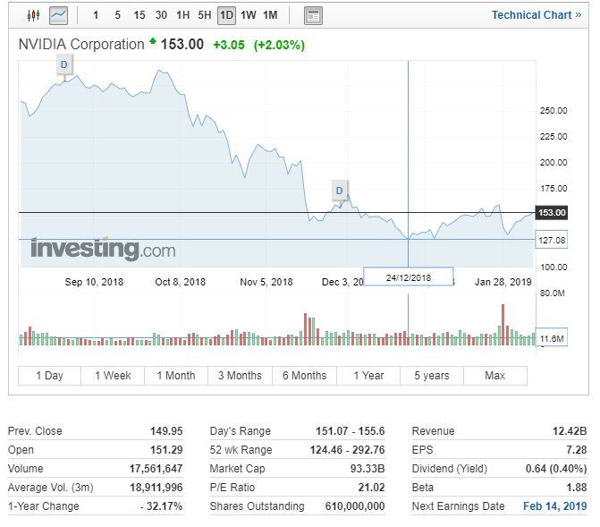The image size is (600, 527).
Task: Click the Shares Outstanding value 610,000,000
Action: coord(355,506)
